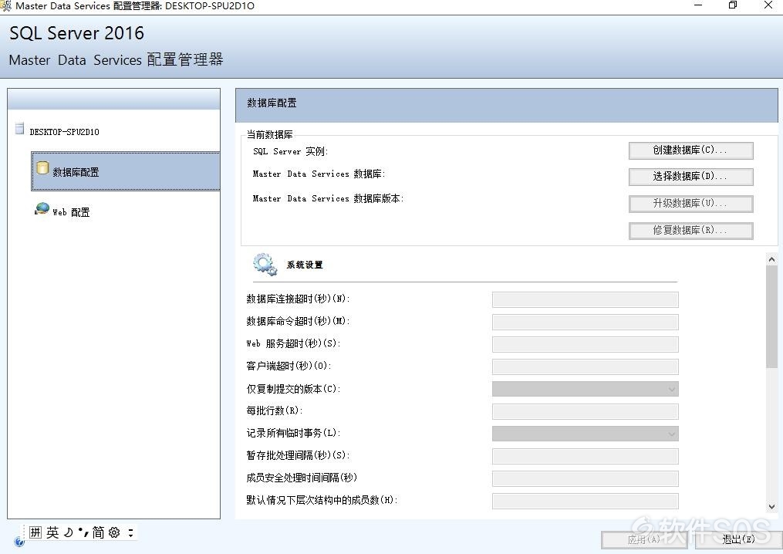783x554 pixels.
Task: Click the 客户端超时(秒)(O) input field
Action: (585, 367)
